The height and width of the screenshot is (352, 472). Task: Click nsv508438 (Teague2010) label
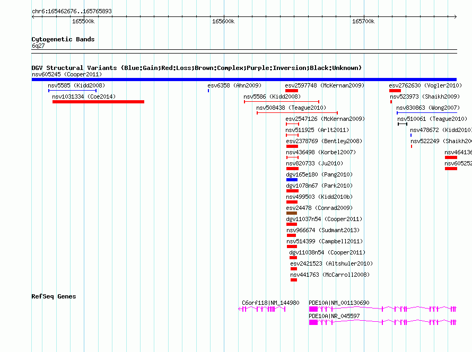[291, 108]
